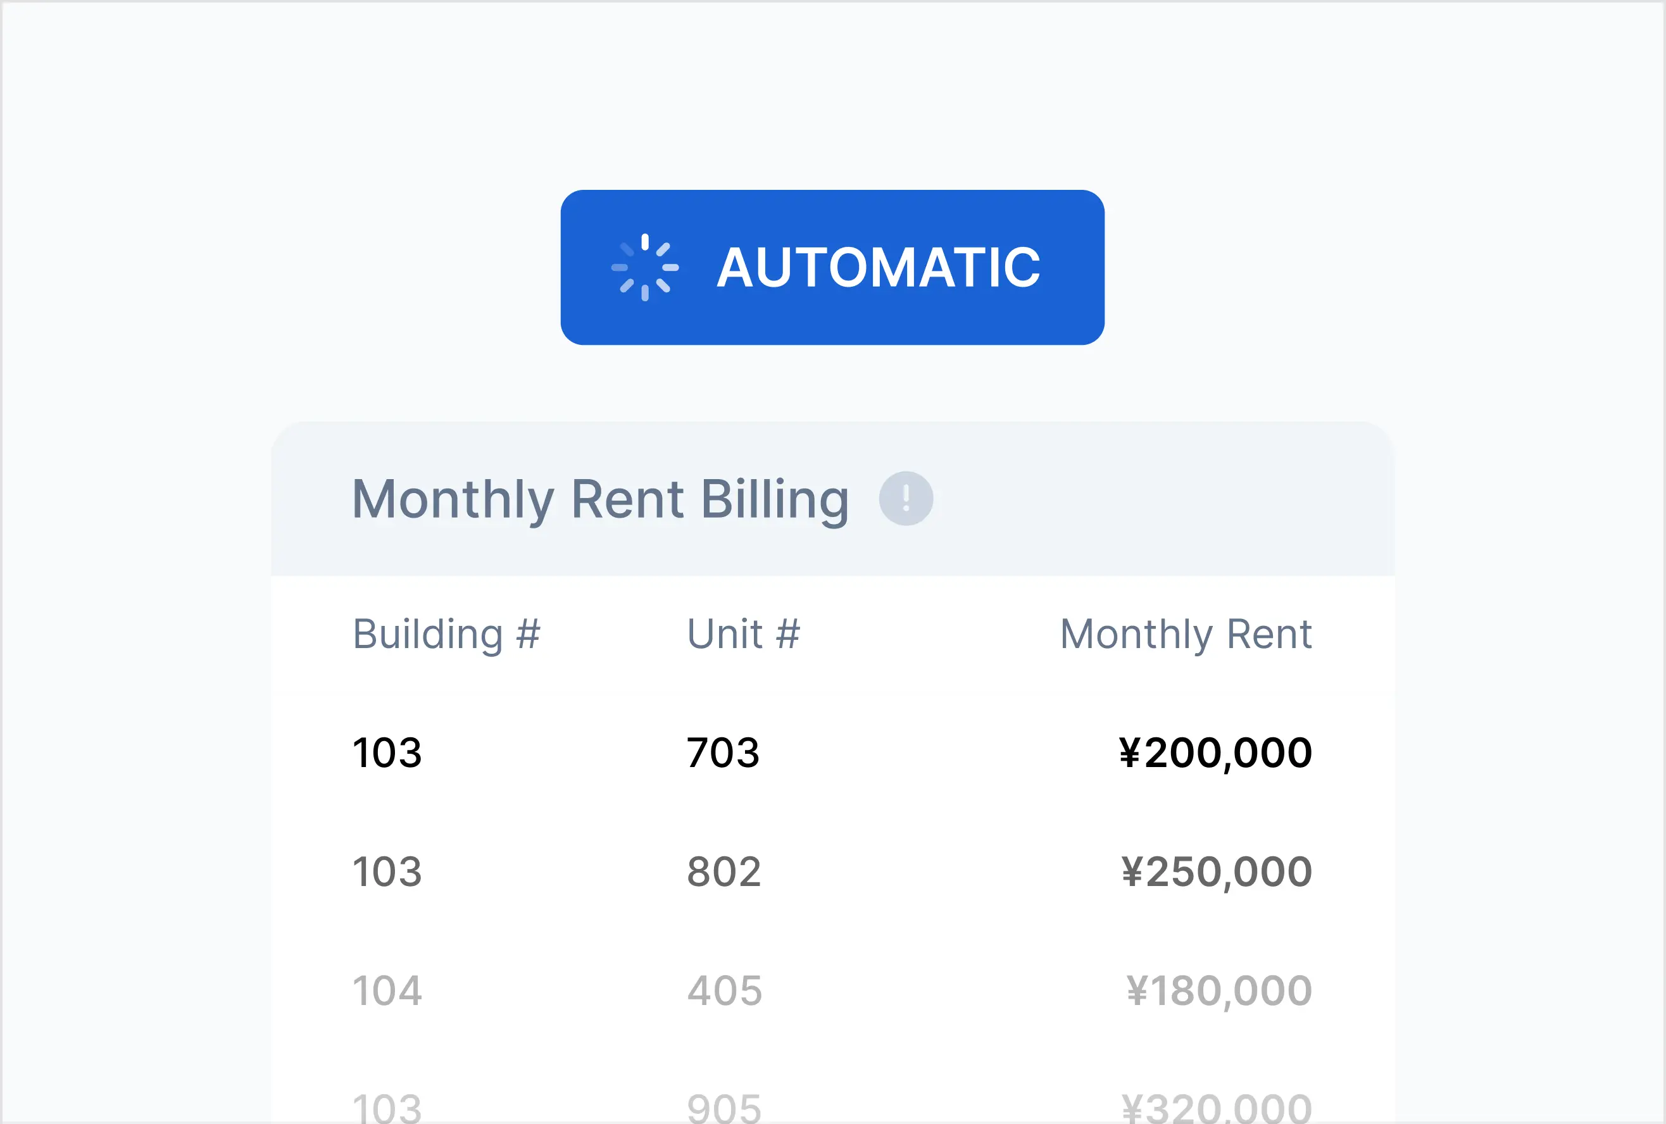Select unit 905 cell
The image size is (1666, 1124).
[723, 1108]
